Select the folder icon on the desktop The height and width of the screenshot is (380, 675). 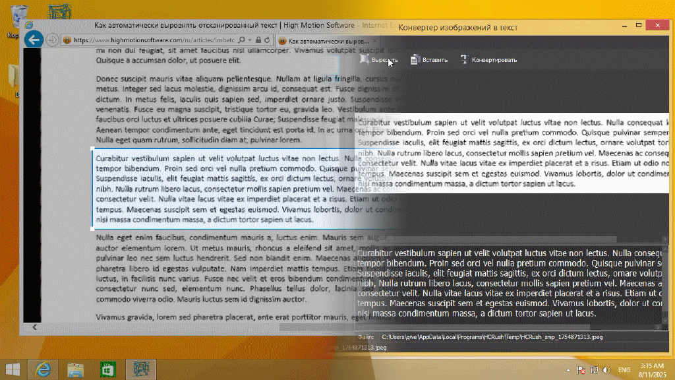coord(14,78)
